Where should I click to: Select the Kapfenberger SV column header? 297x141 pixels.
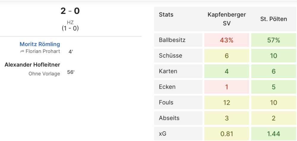227,19
